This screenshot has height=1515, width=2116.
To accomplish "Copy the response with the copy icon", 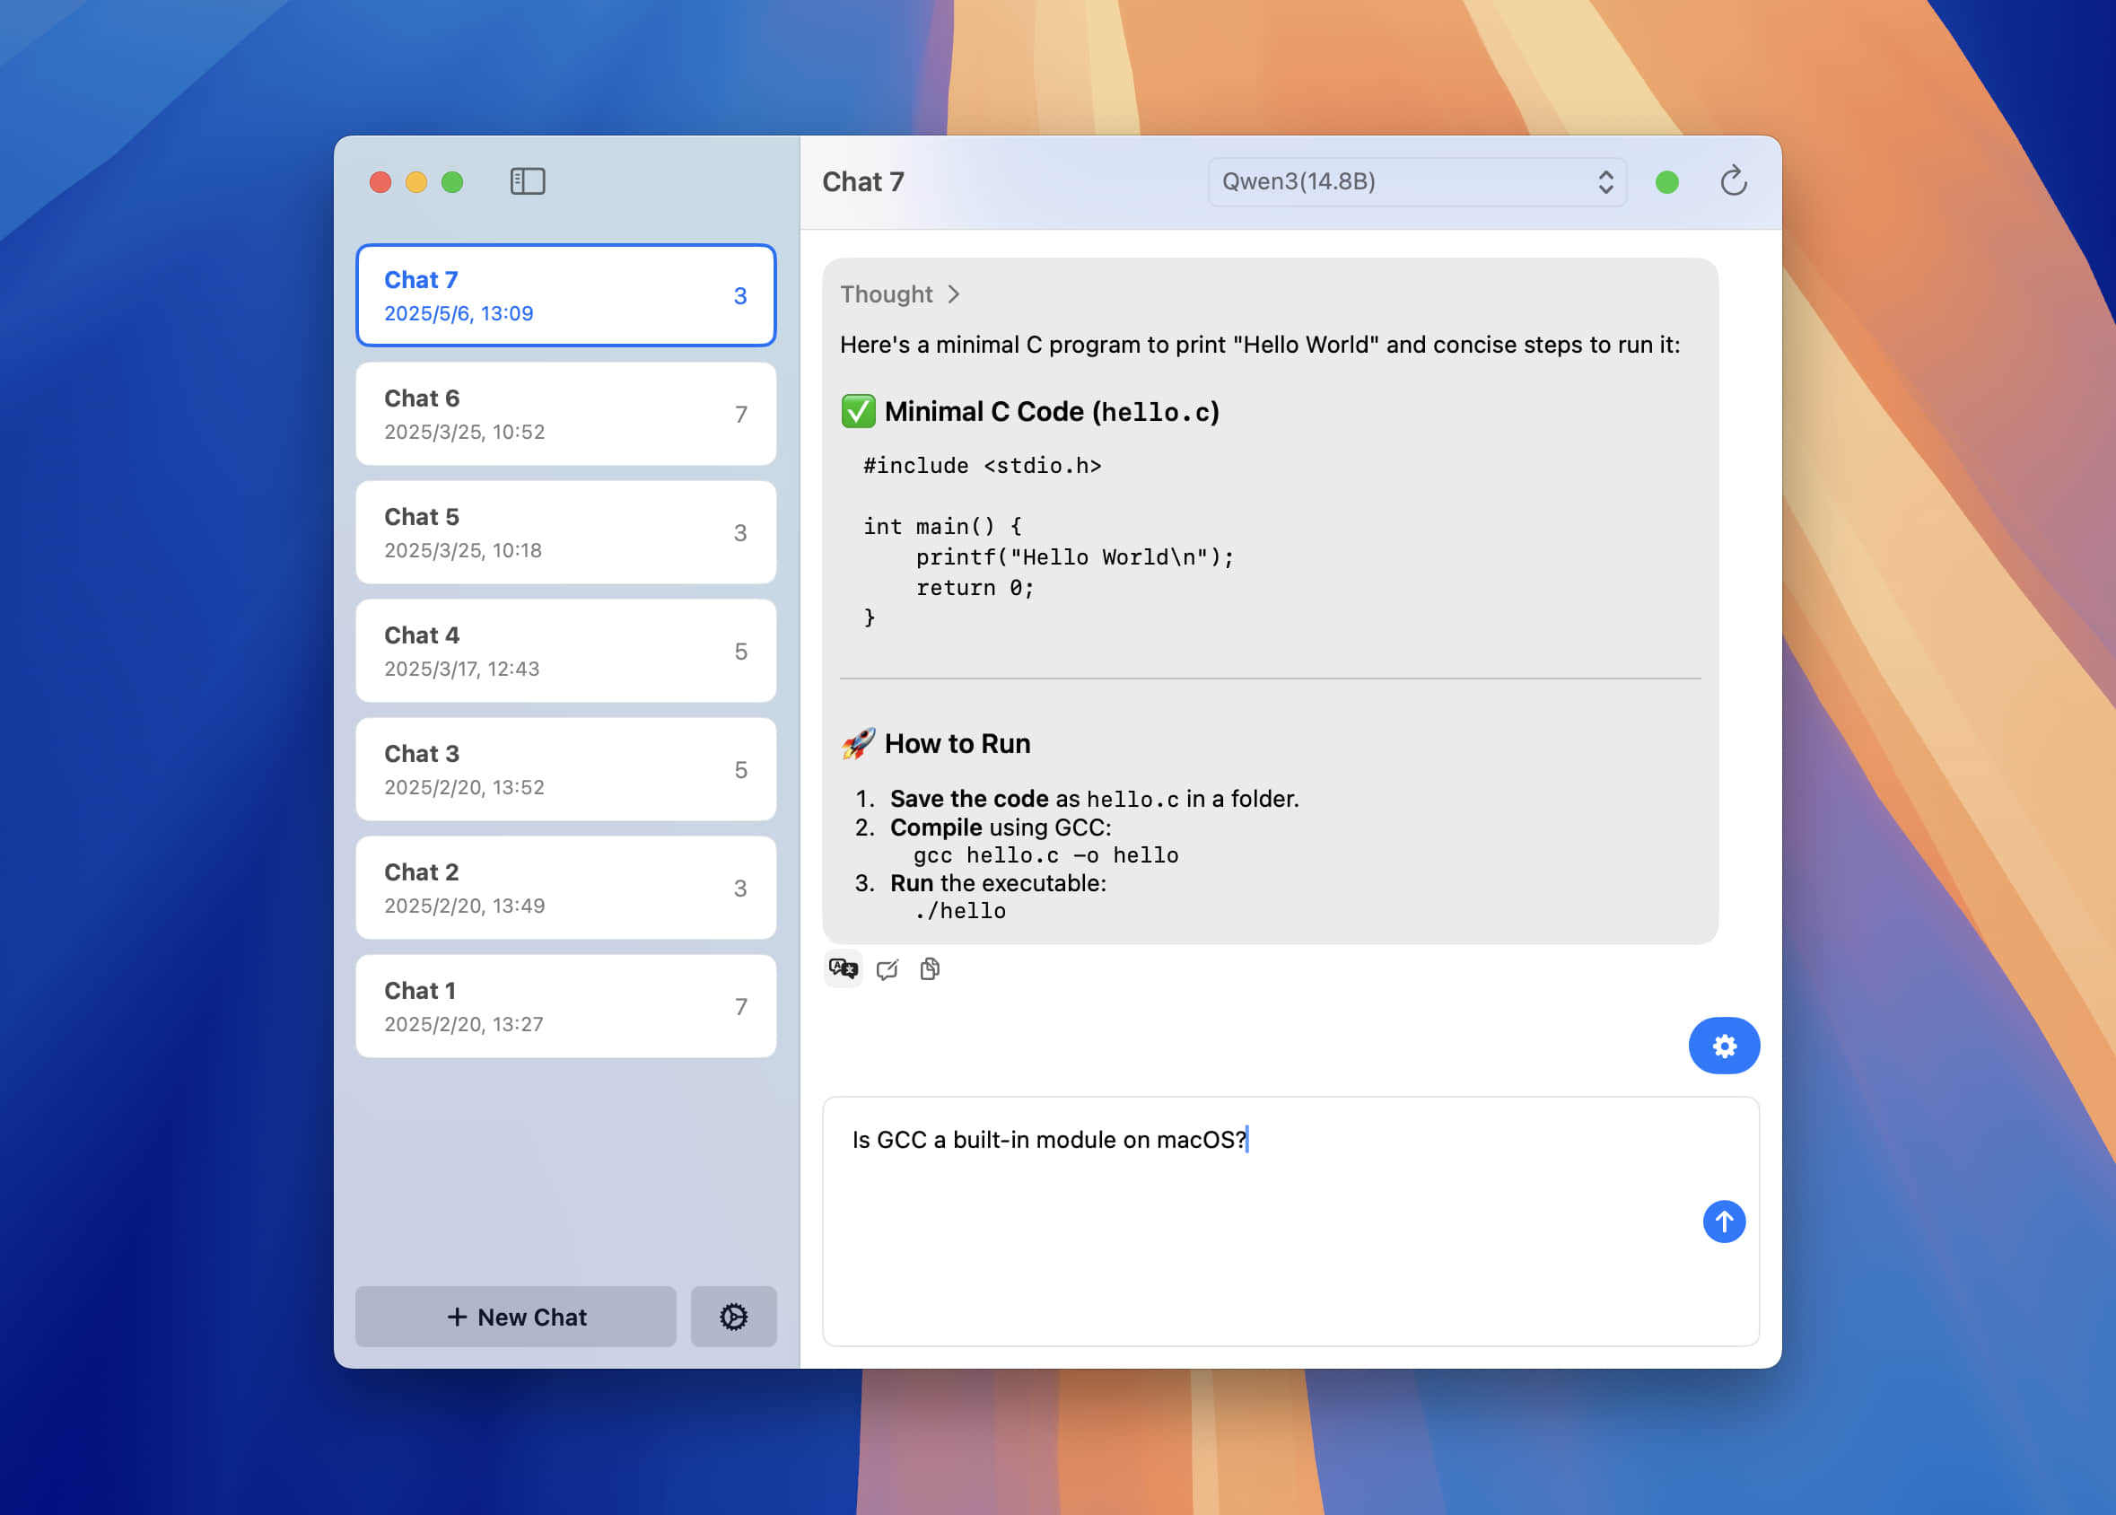I will [x=930, y=969].
